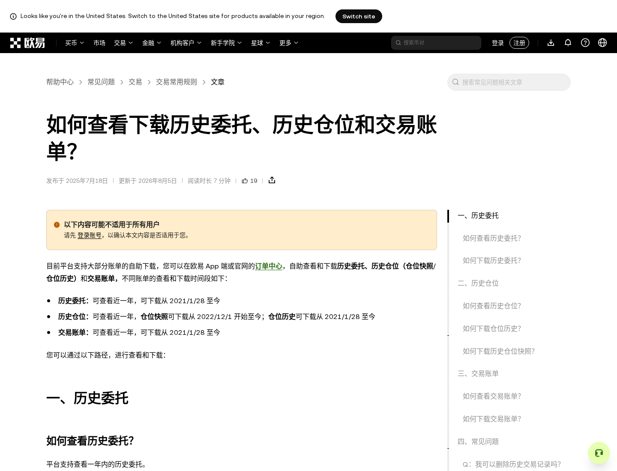Screen dimensions: 617x471
Task: Open the language globe icon
Action: pyautogui.click(x=602, y=43)
